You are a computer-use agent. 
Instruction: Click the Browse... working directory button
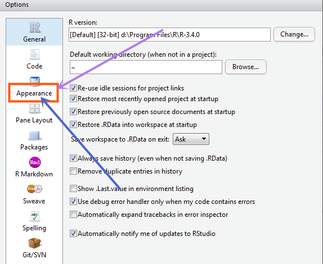pos(246,67)
